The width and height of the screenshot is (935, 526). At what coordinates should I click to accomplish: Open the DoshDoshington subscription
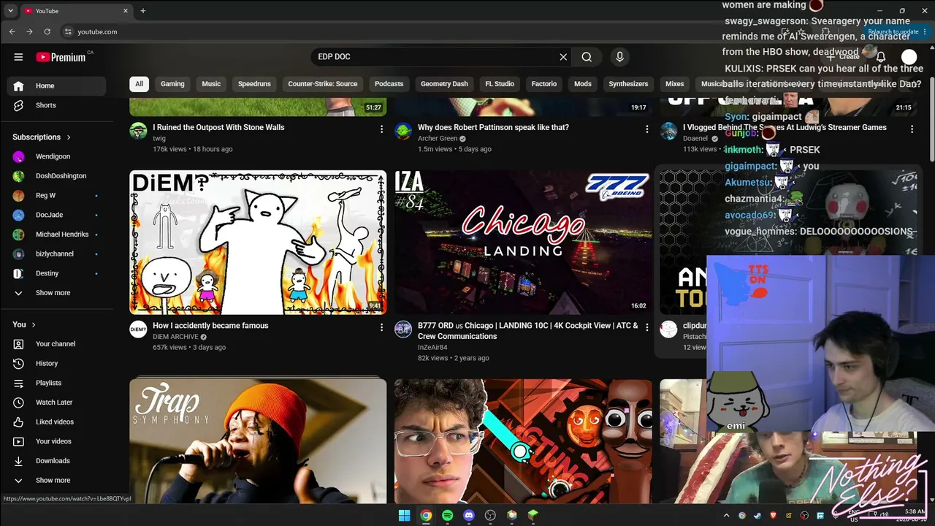pos(57,176)
